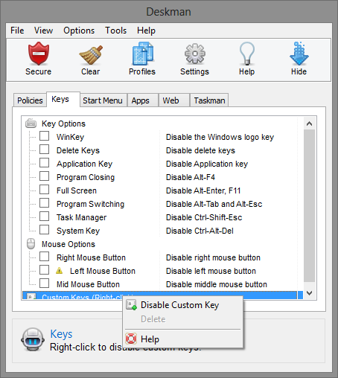Click 'Disable middle mouse button' text
Screen dimensions: 338x378
[x=217, y=284]
